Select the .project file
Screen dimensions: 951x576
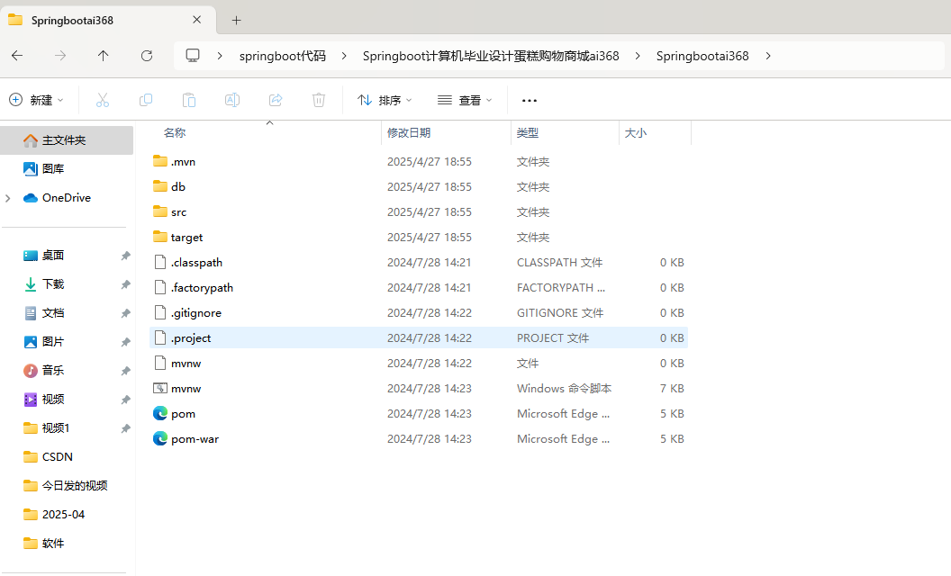419,337
